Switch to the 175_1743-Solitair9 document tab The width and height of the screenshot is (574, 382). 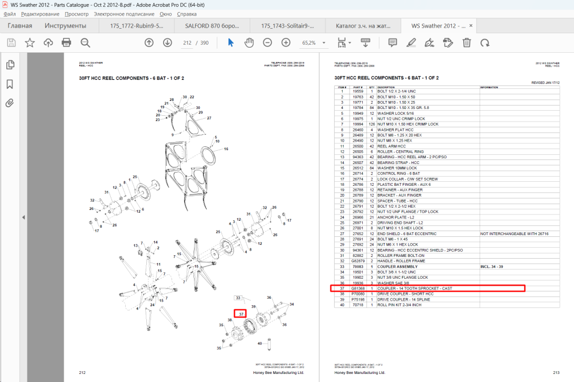(x=288, y=26)
